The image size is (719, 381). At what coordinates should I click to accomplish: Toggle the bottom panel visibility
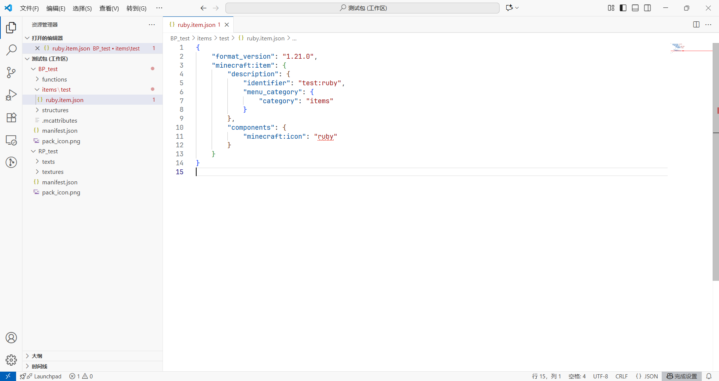[635, 8]
